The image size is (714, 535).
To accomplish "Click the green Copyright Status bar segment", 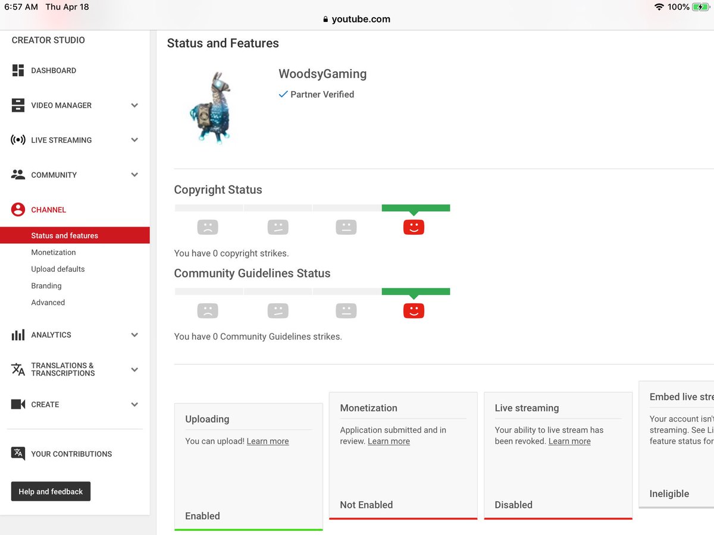I will [416, 208].
